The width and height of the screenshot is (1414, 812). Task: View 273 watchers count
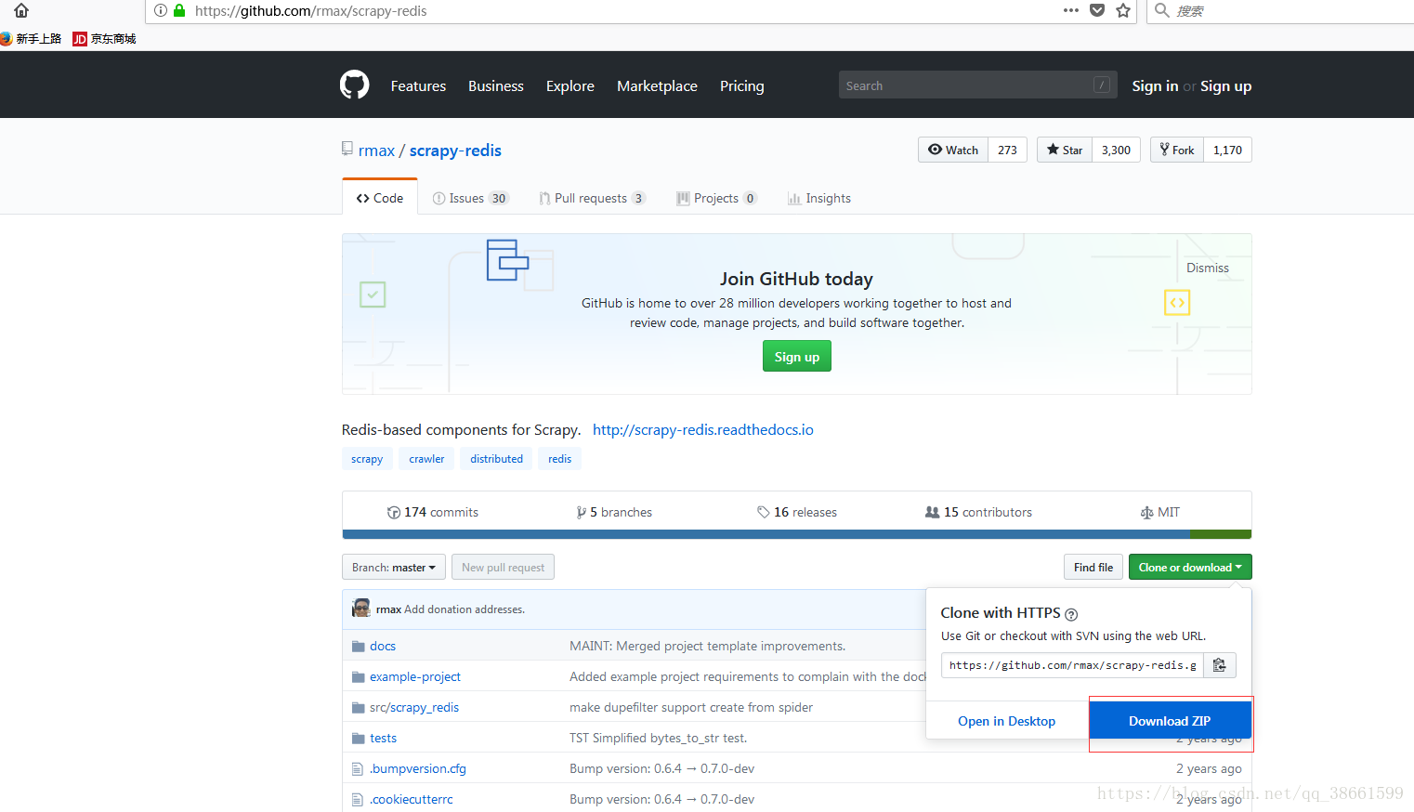pyautogui.click(x=1008, y=150)
